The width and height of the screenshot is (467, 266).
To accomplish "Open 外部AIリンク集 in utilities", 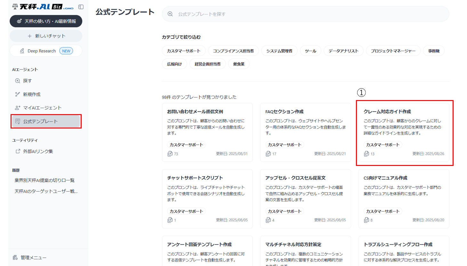I will tap(38, 152).
